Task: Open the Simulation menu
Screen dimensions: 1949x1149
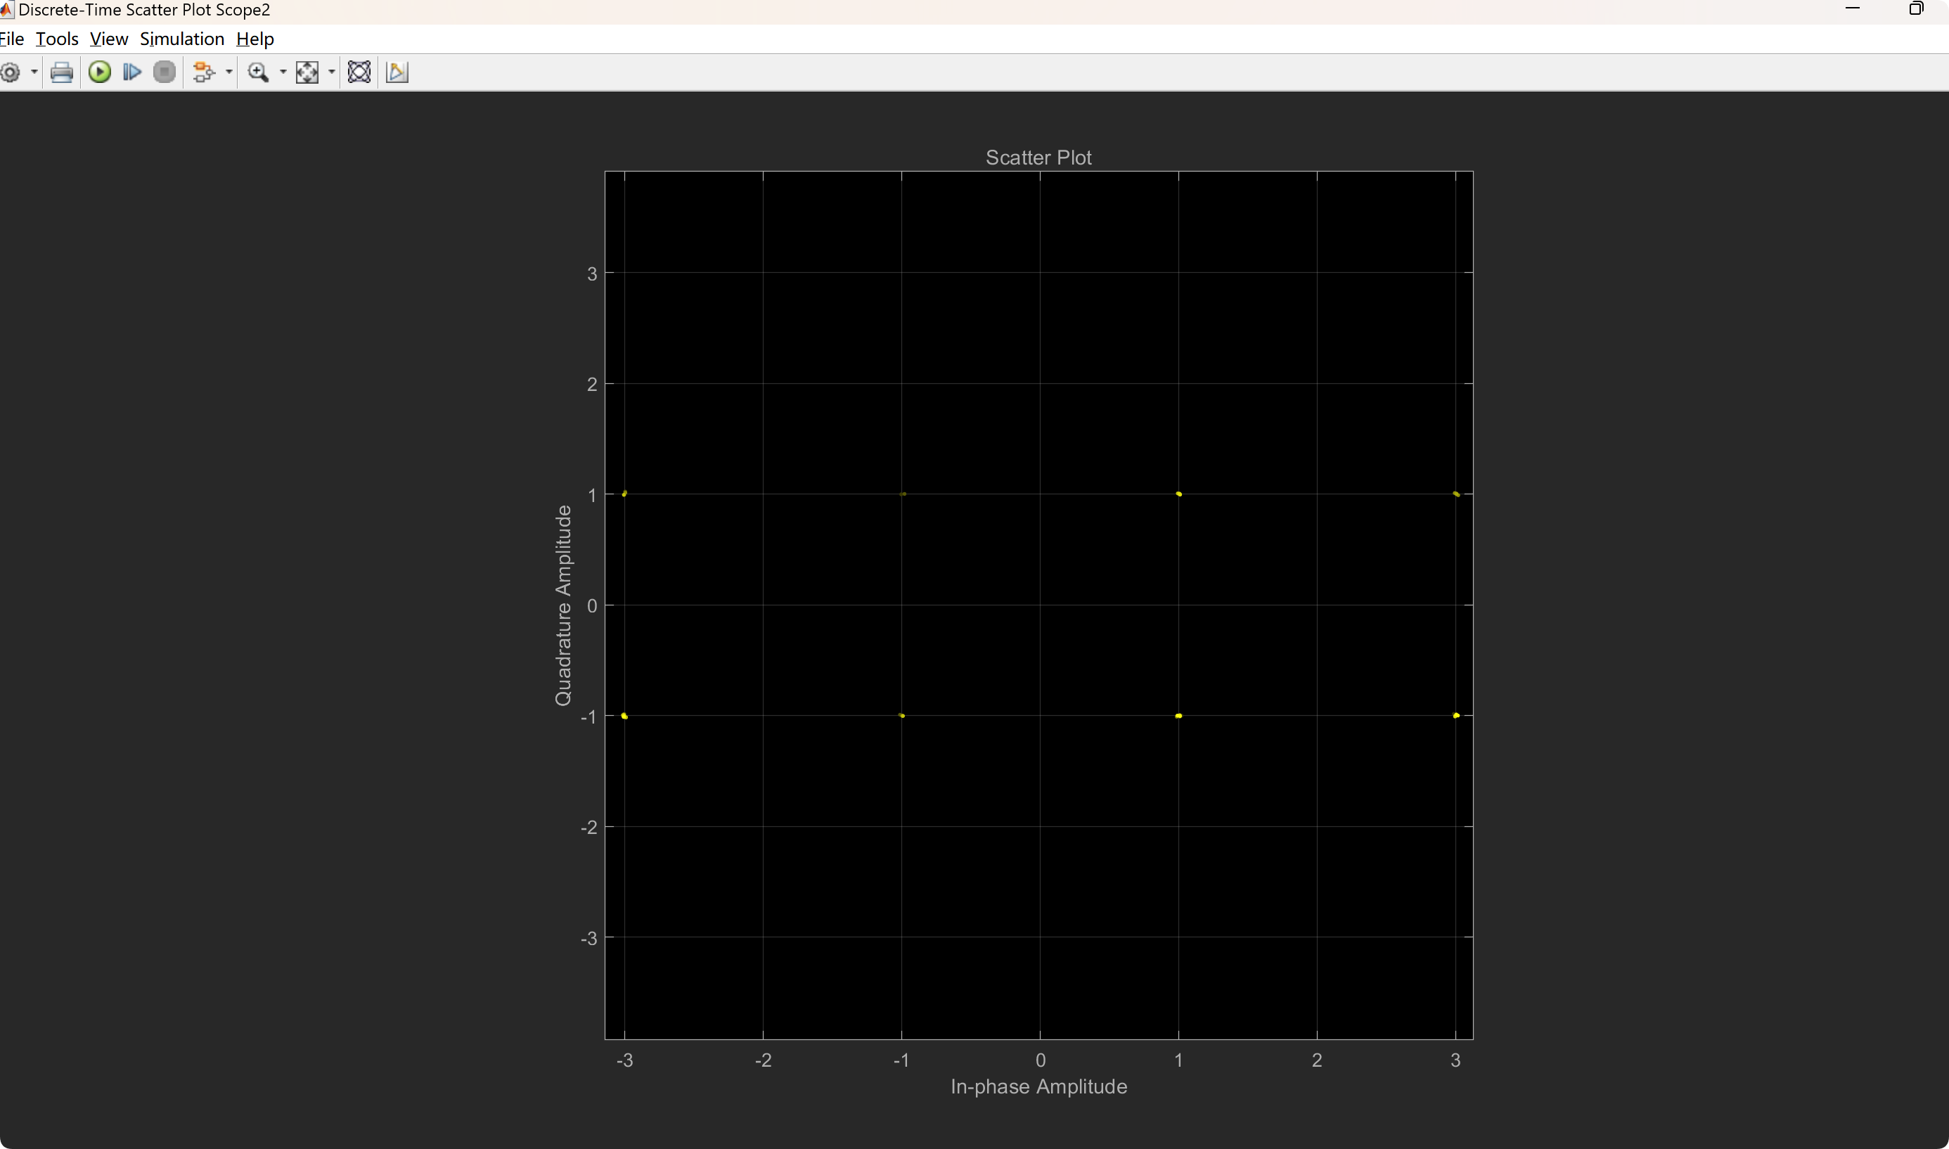Action: point(182,39)
